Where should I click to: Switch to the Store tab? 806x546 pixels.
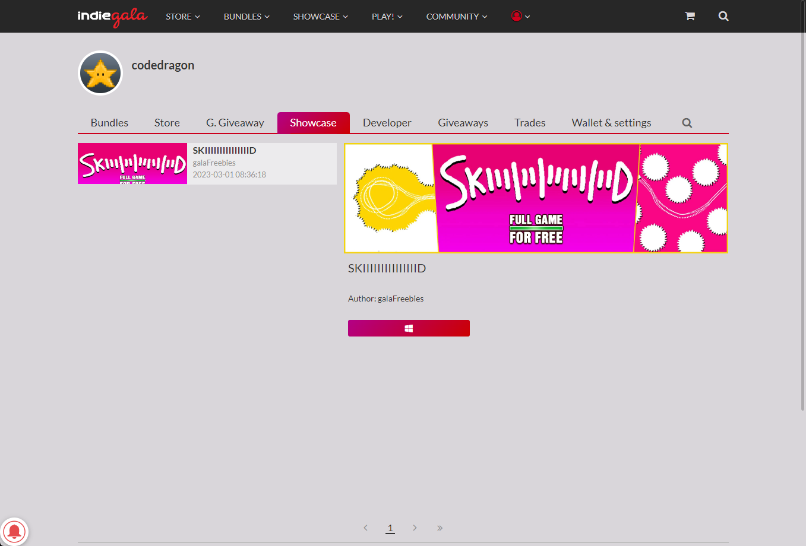point(167,123)
